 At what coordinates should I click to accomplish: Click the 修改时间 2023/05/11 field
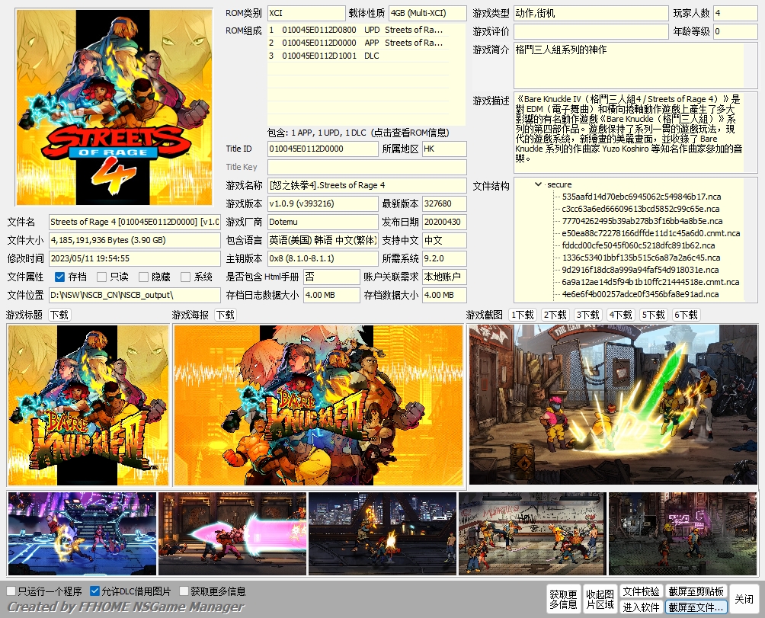(134, 258)
